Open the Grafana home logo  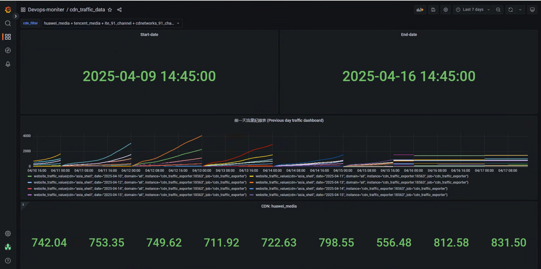8,10
